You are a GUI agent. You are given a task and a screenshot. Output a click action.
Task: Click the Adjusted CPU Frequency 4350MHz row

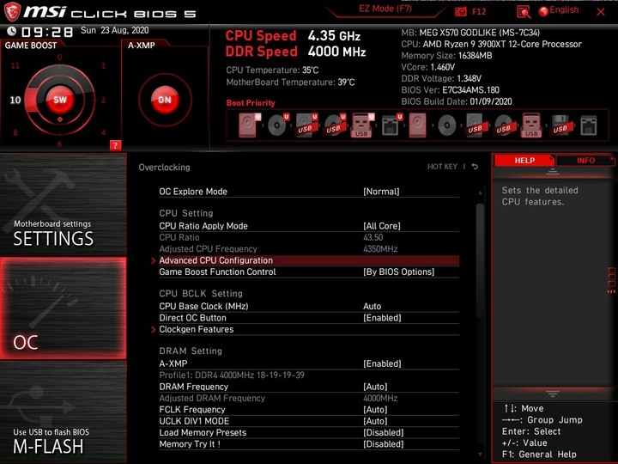point(309,249)
